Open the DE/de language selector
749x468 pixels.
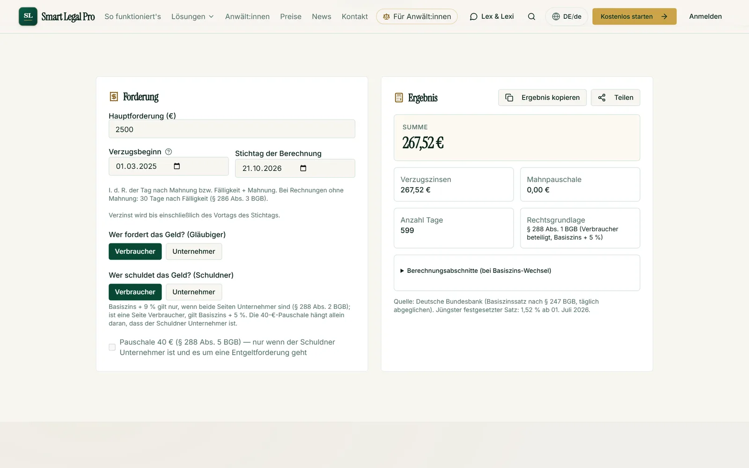coord(566,16)
